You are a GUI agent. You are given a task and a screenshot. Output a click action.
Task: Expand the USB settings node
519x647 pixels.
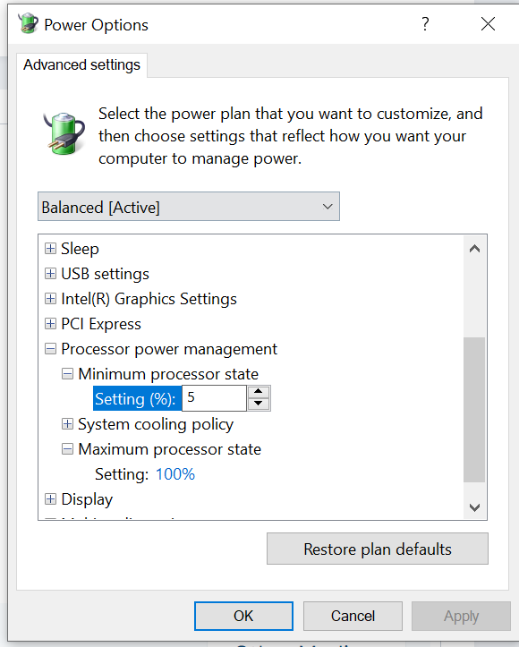pyautogui.click(x=50, y=274)
